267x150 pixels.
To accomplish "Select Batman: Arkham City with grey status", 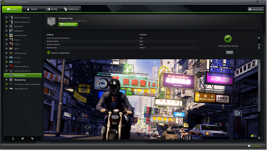I will pyautogui.click(x=23, y=18).
